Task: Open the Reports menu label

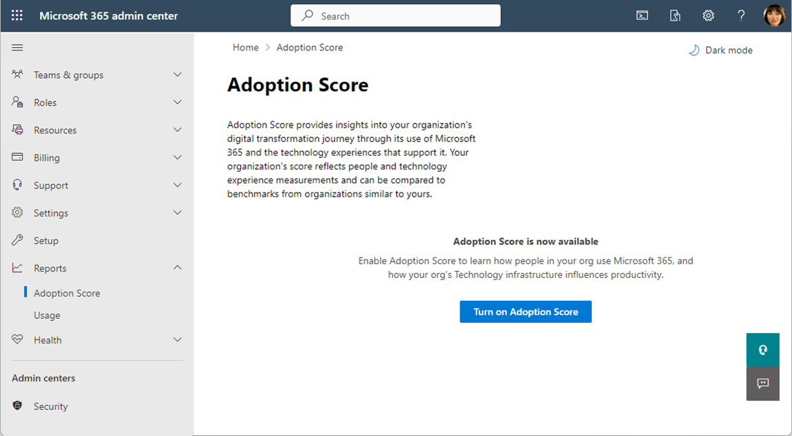Action: coord(50,268)
